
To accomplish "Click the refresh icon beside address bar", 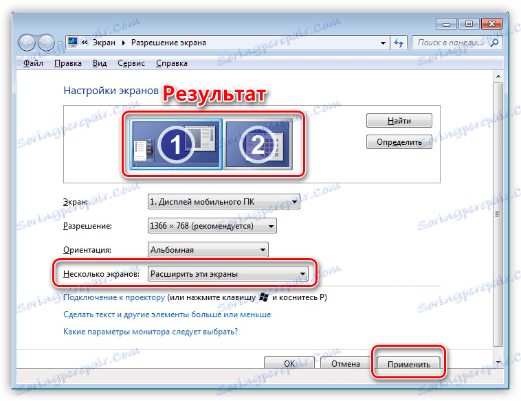I will (x=399, y=43).
